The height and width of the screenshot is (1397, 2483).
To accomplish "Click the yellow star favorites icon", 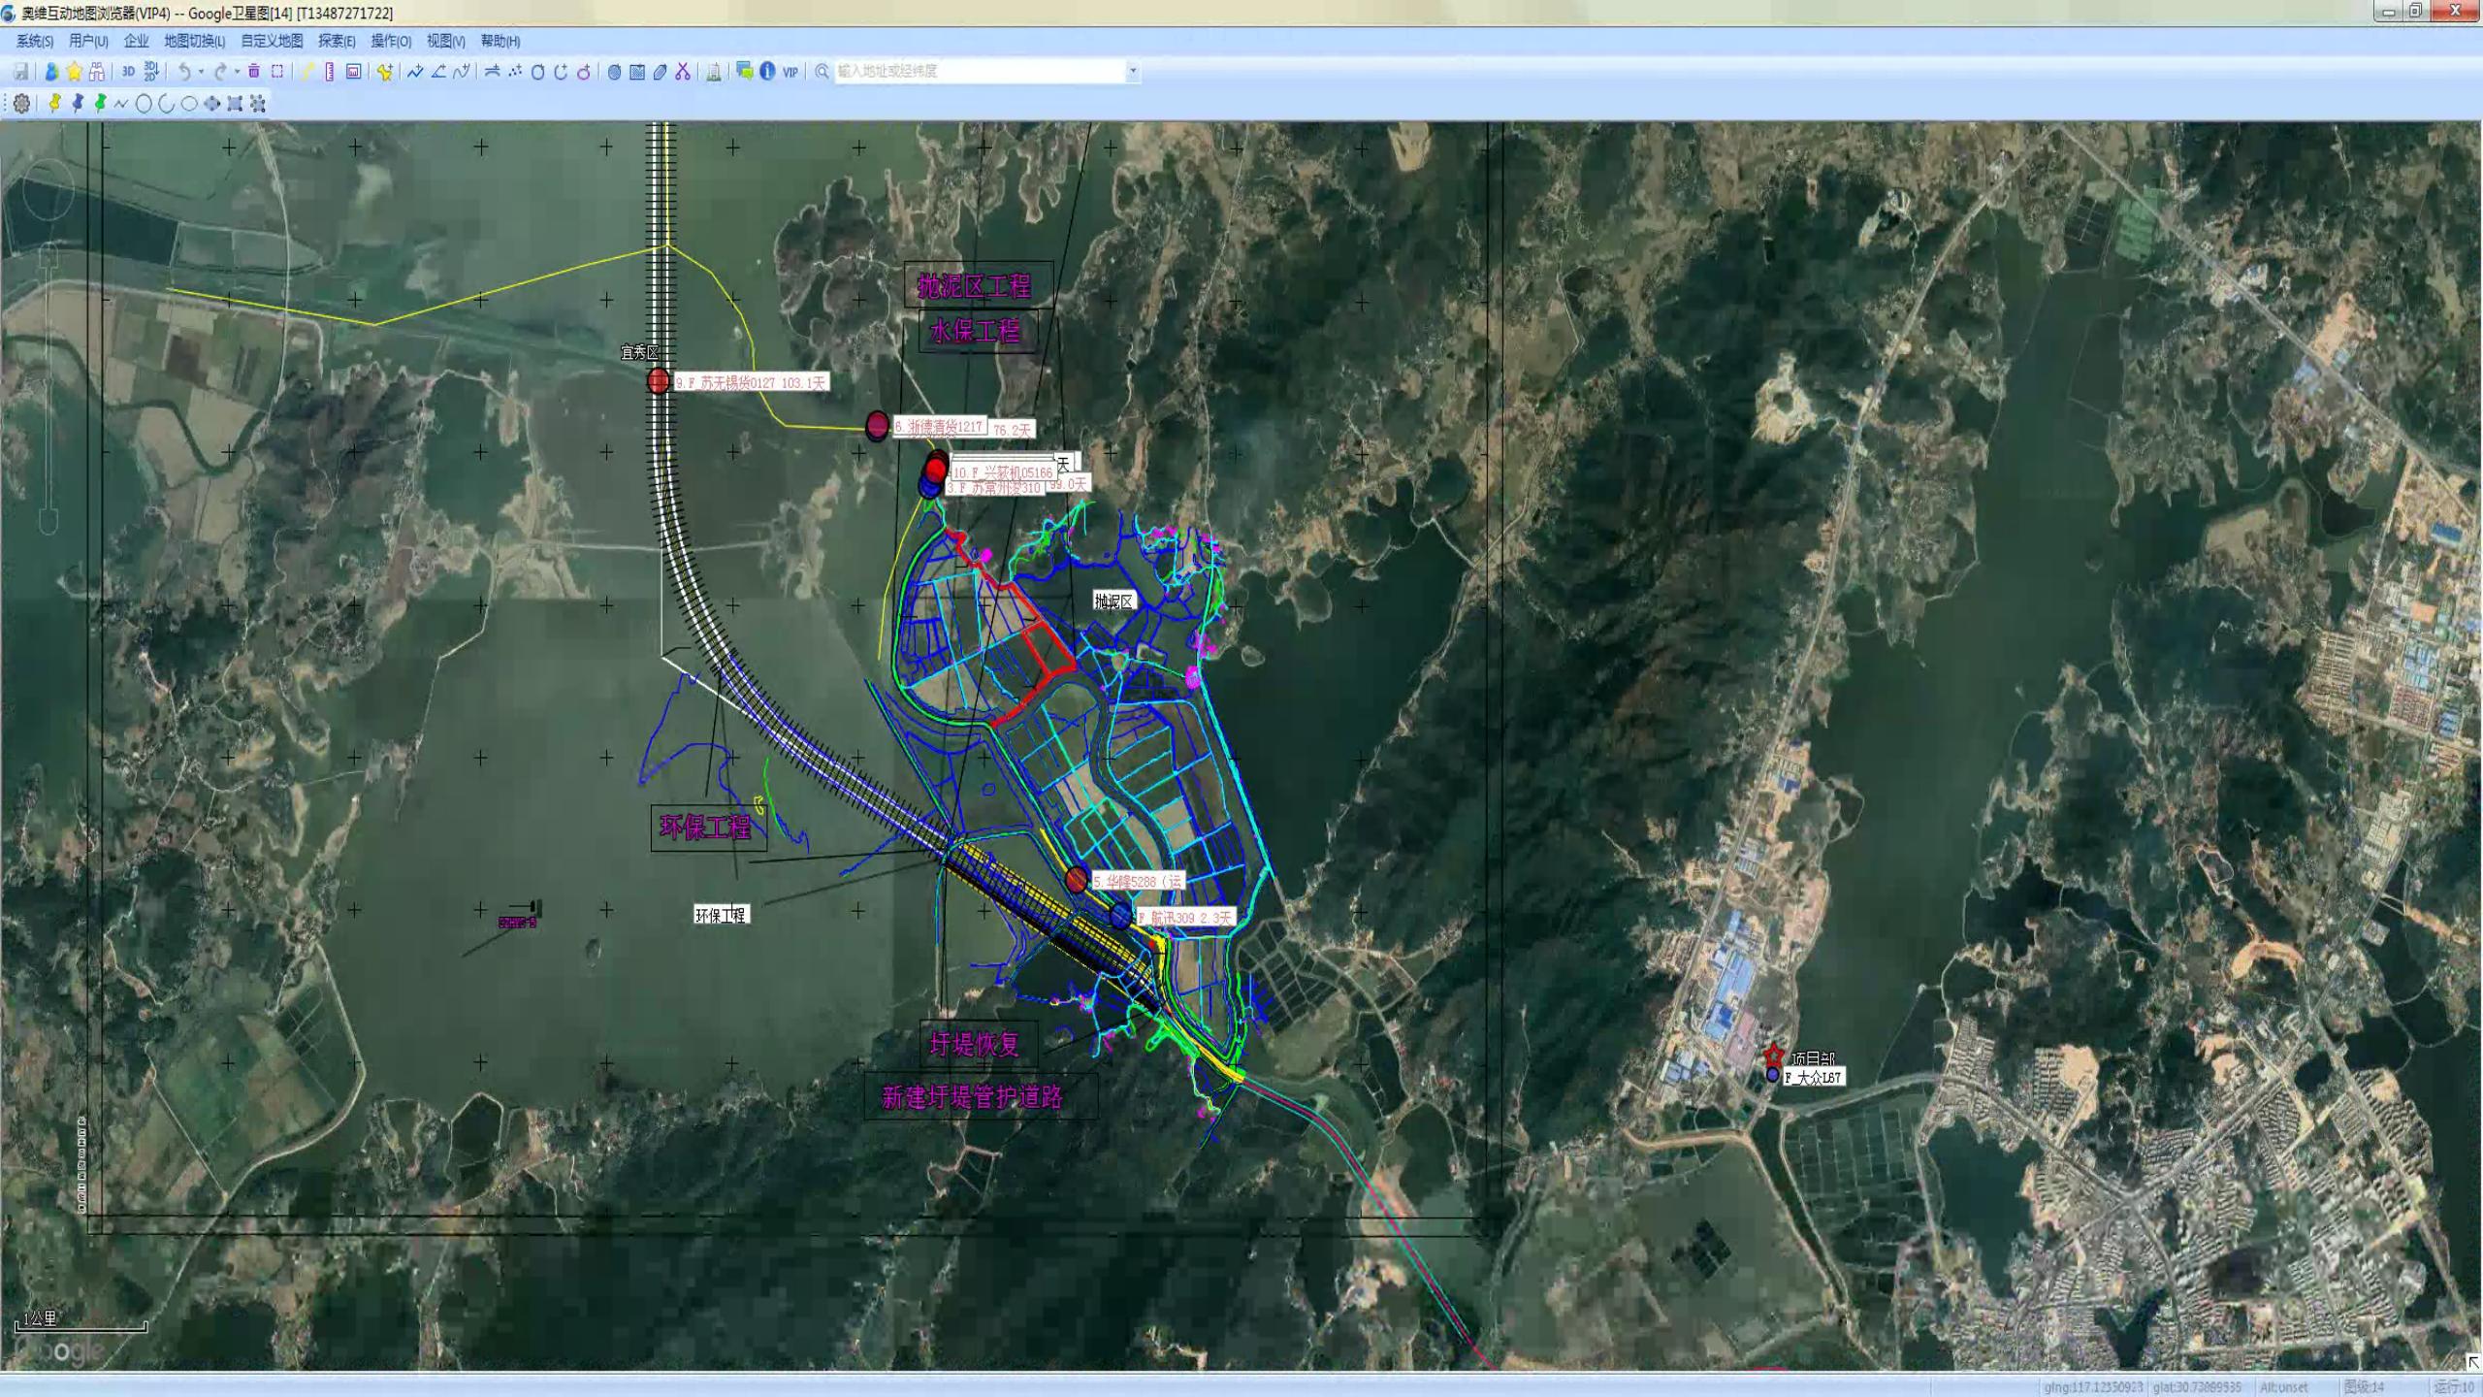I will [74, 71].
